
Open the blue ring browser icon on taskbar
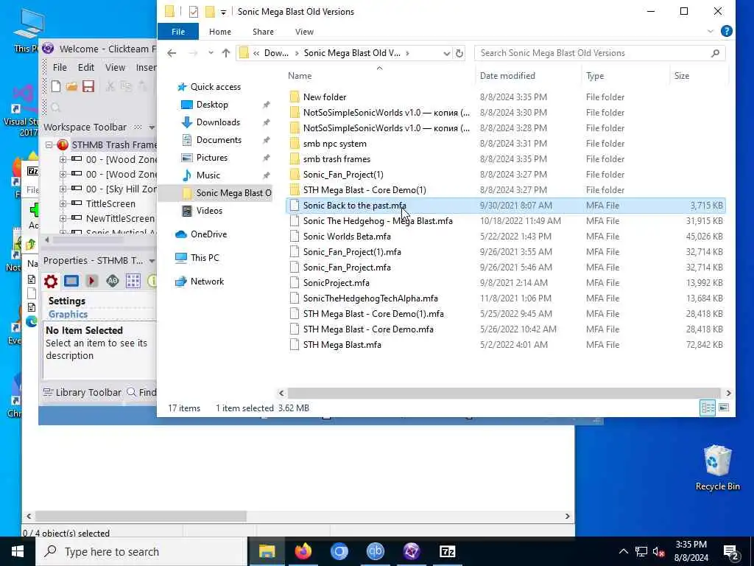pyautogui.click(x=339, y=551)
